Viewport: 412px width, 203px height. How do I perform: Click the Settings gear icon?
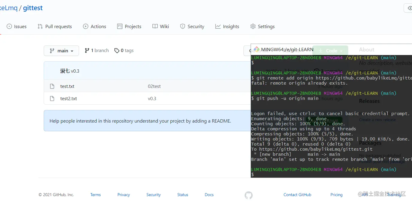(x=253, y=26)
